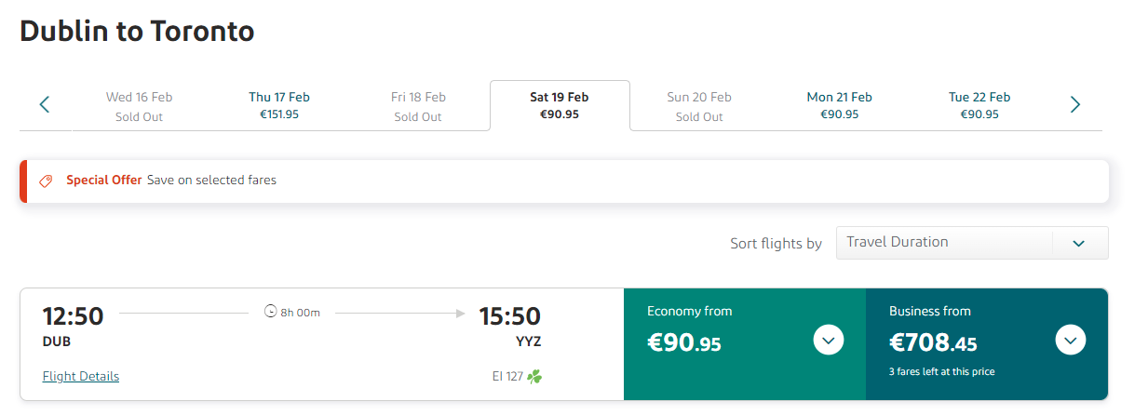Expand Business fares with the chevron circle
Viewport: 1148px width, 415px height.
(1071, 340)
